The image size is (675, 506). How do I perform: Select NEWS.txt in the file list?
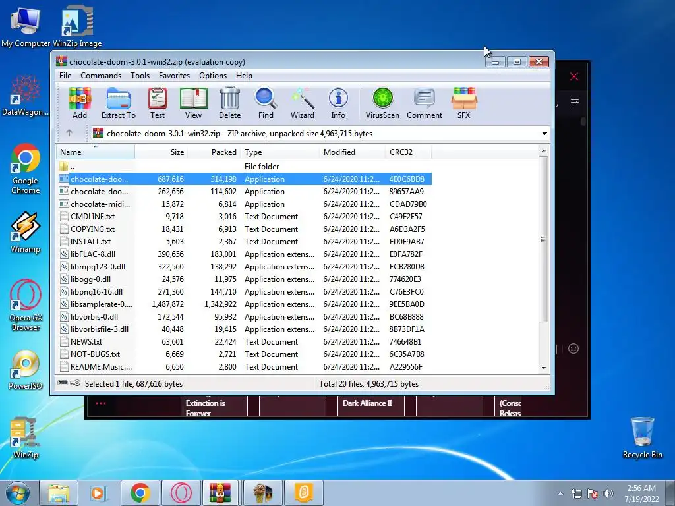[x=244, y=341]
